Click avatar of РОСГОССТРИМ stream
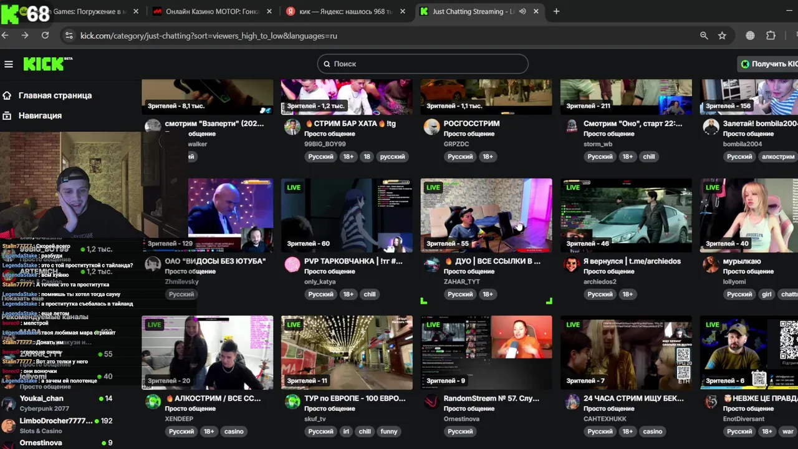This screenshot has height=449, width=798. pos(431,127)
